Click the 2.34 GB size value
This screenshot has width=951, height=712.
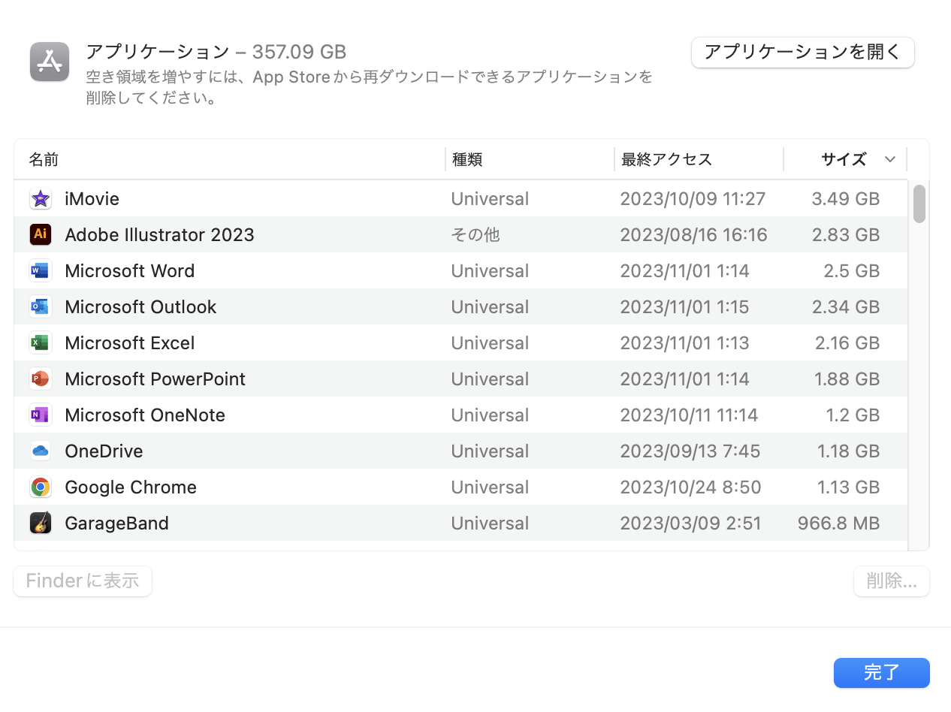pos(846,307)
